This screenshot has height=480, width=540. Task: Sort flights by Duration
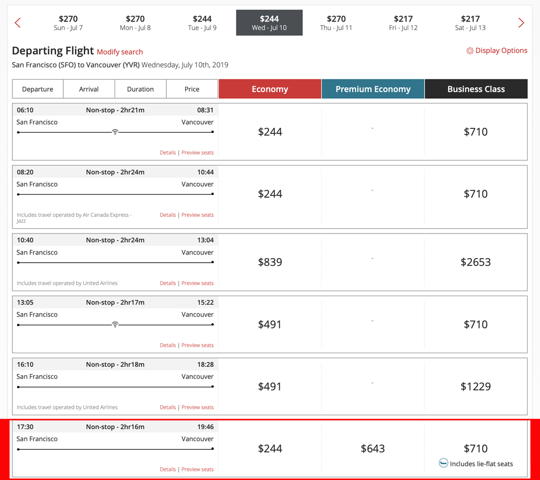[140, 89]
